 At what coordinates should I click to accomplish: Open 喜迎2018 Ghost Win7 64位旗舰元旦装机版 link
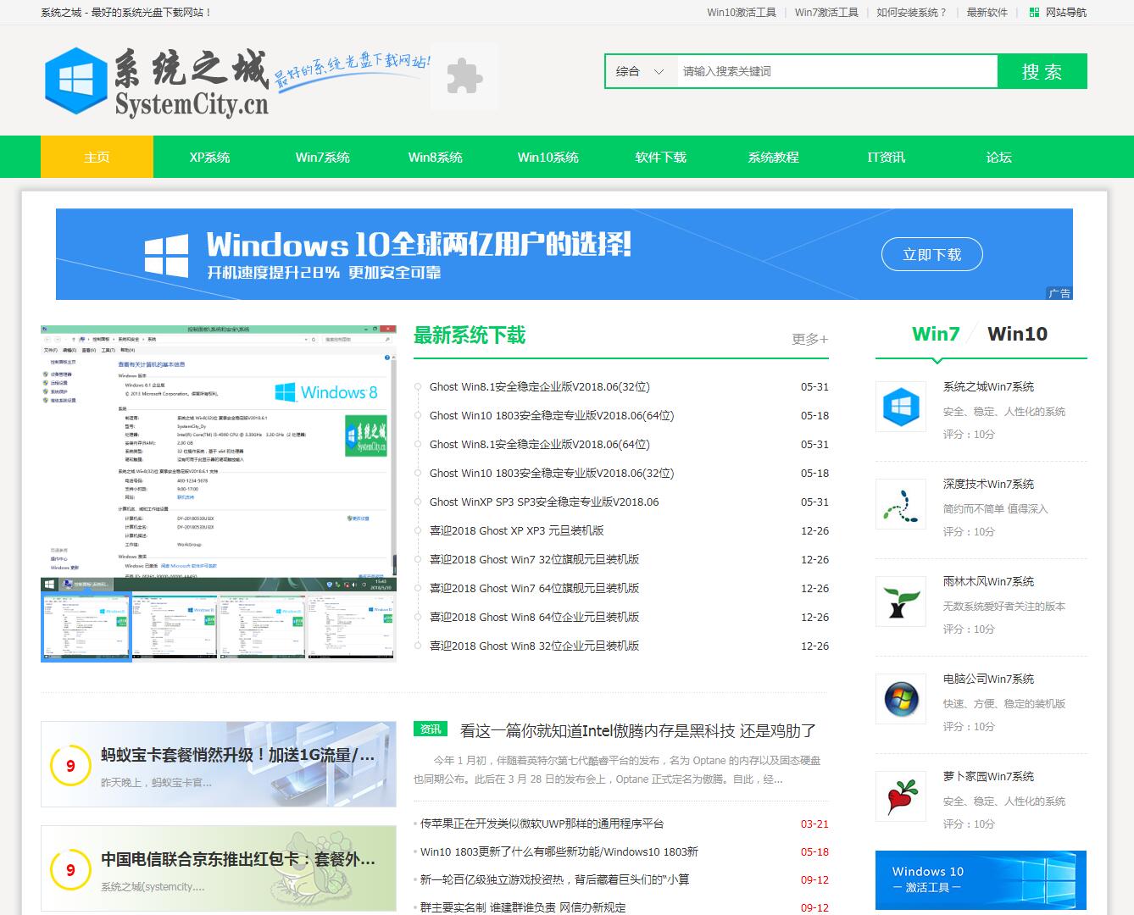pyautogui.click(x=535, y=588)
